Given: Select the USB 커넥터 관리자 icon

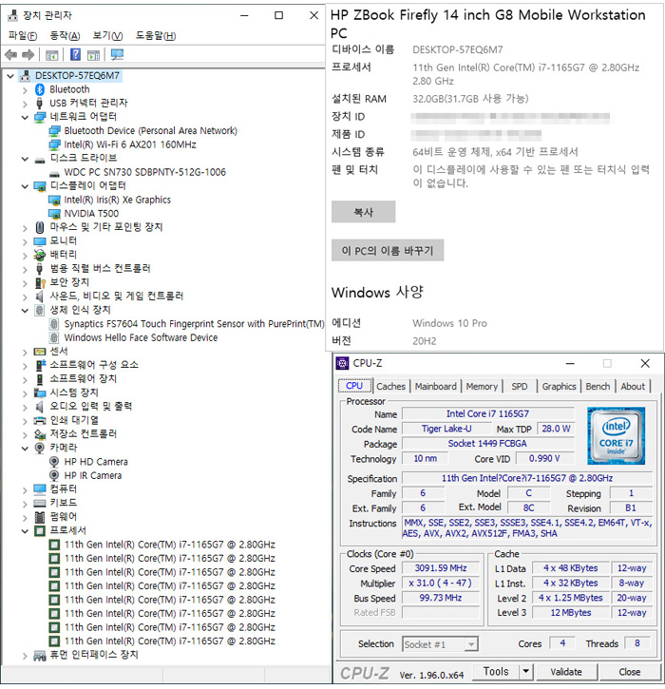Looking at the screenshot, I should 40,104.
